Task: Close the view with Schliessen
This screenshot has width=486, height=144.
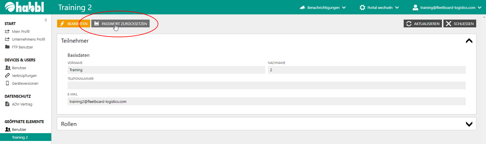Action: [460, 23]
